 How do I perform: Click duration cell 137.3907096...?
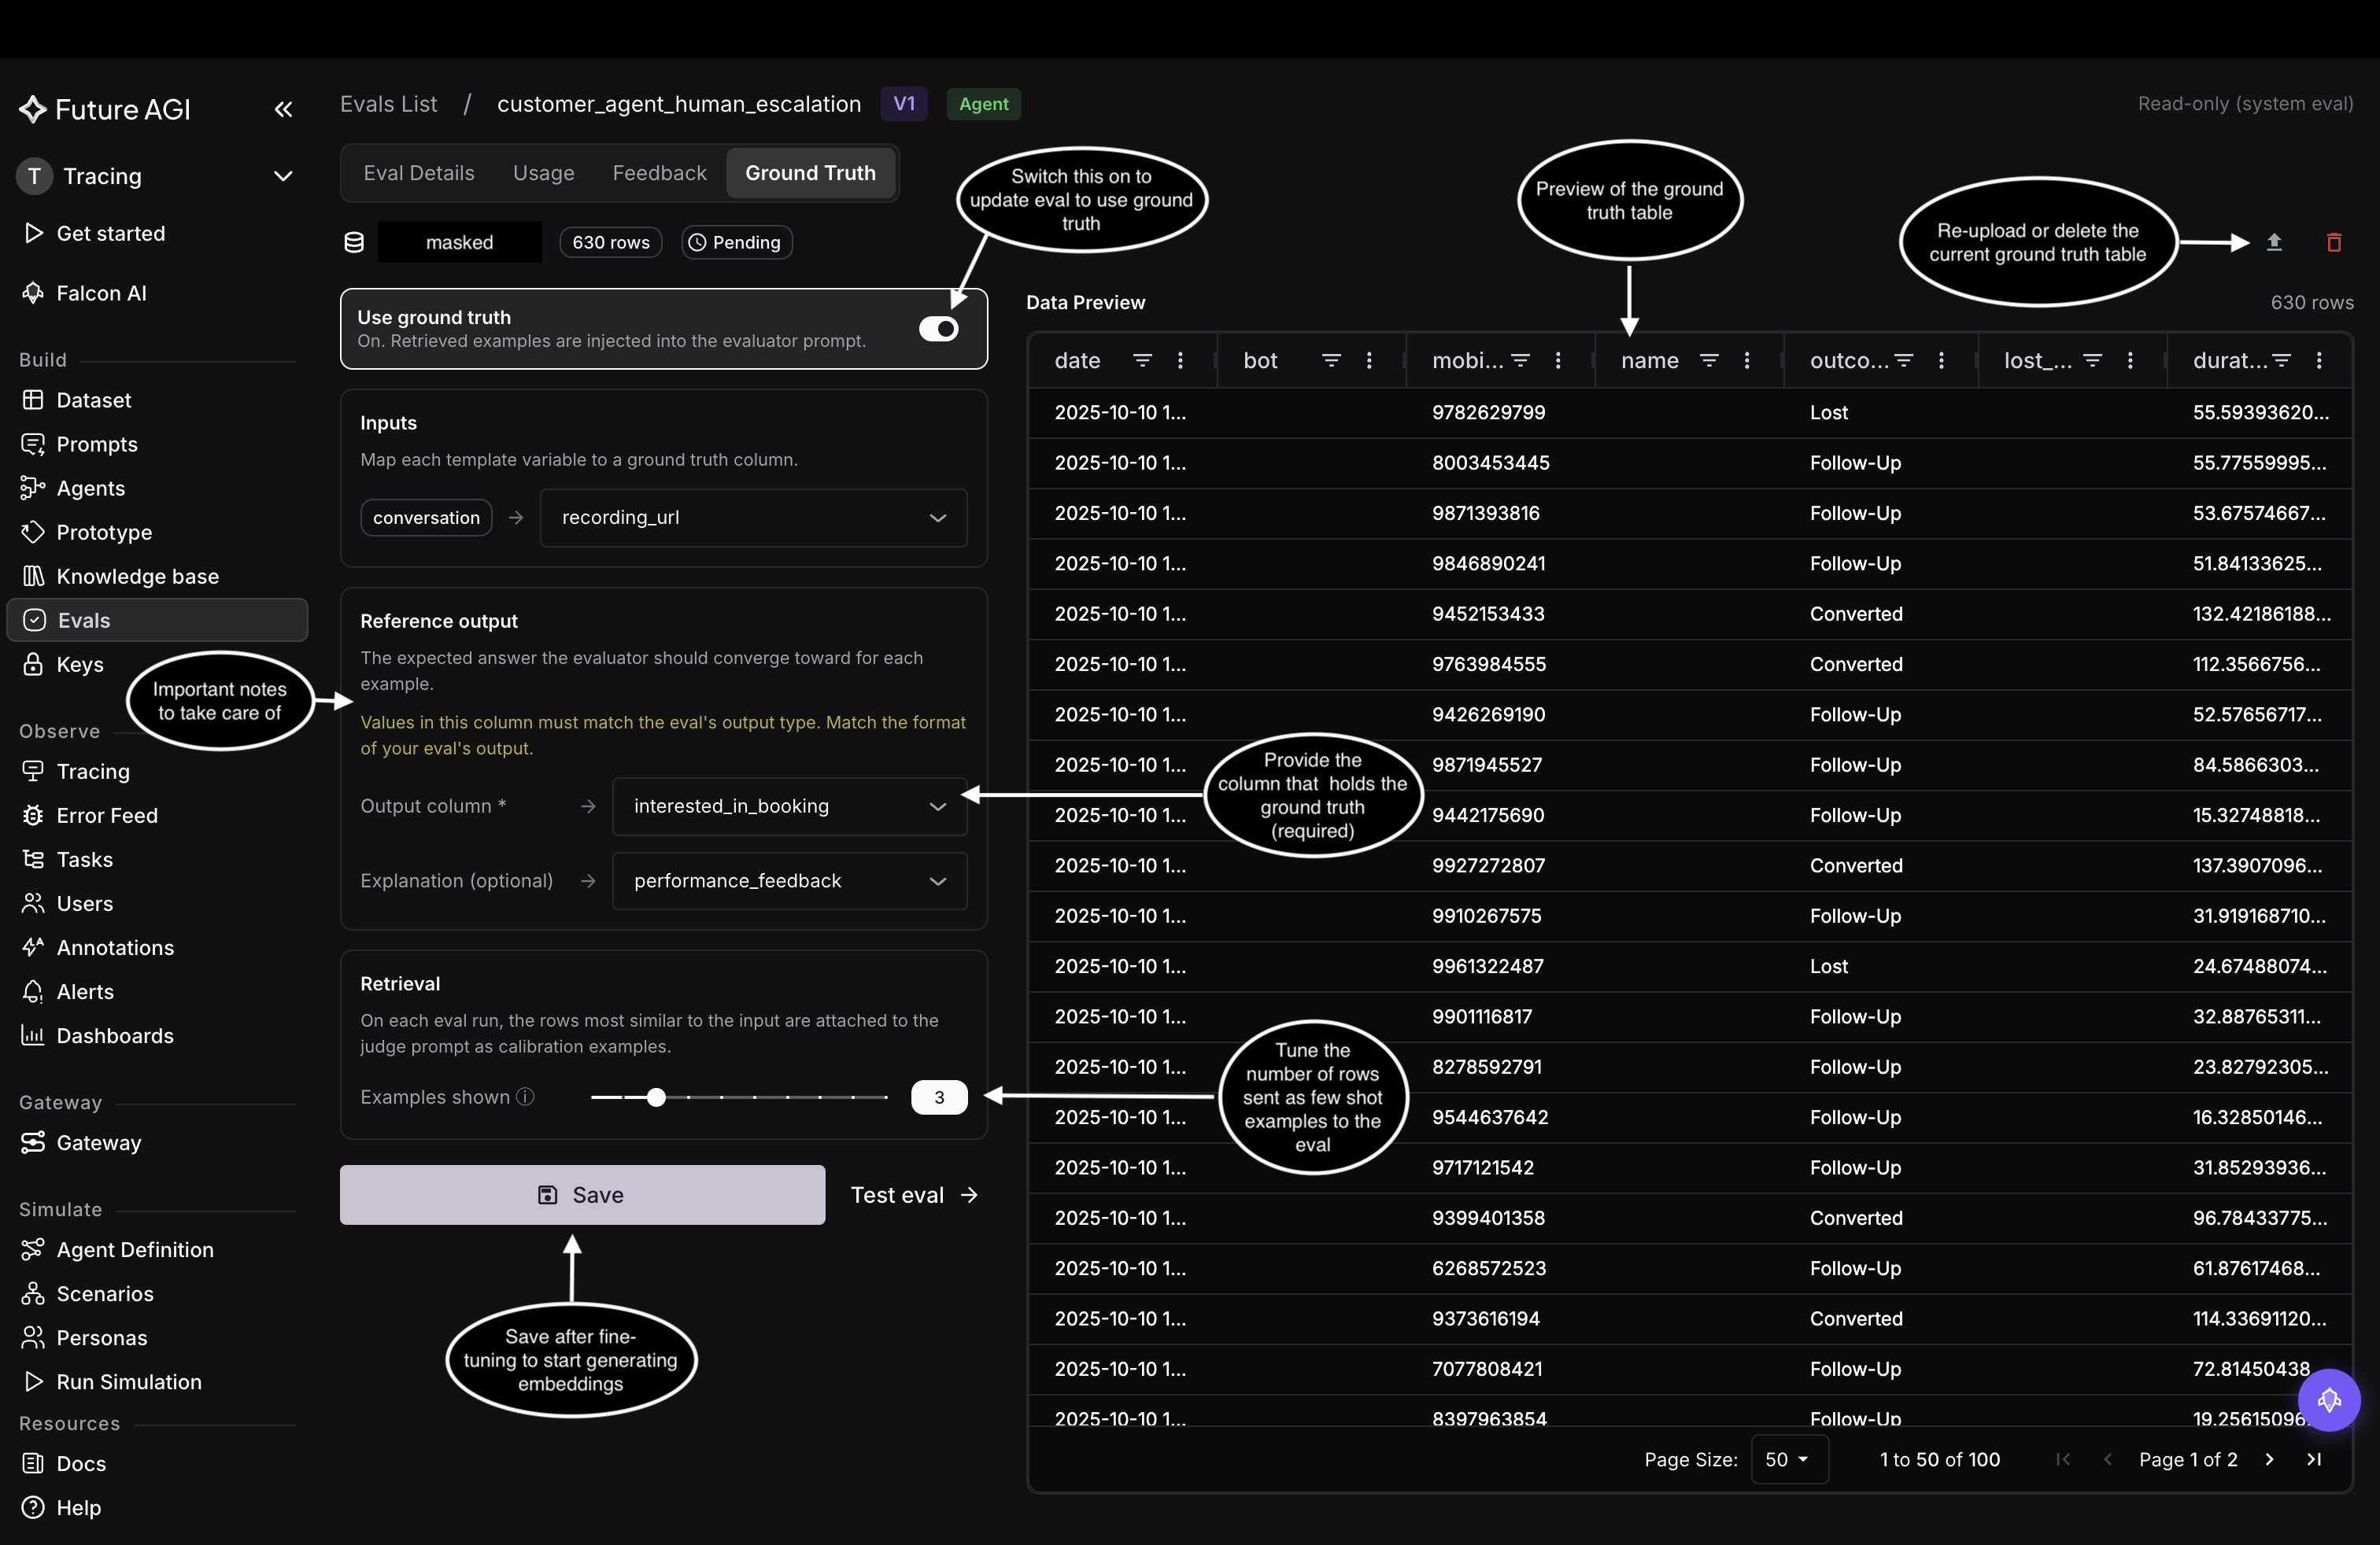[x=2257, y=865]
